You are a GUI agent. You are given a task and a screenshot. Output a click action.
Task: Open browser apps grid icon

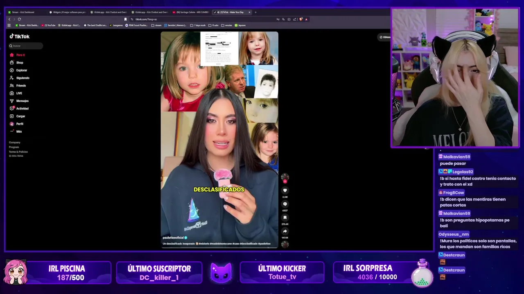pyautogui.click(x=9, y=25)
